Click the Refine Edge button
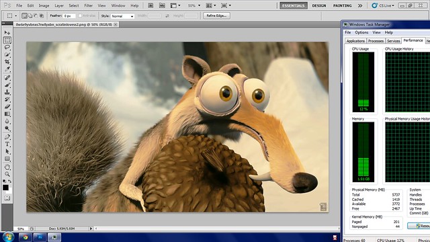430x242 pixels. pos(216,15)
